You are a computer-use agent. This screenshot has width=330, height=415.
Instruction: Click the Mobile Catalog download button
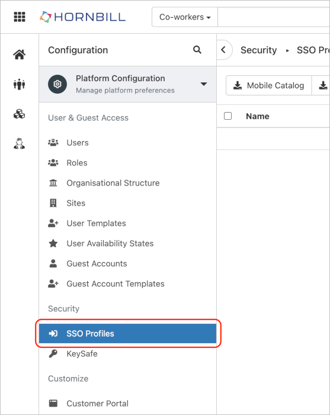(x=268, y=85)
